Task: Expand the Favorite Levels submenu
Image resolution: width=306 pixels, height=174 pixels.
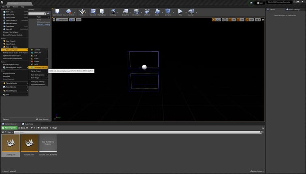Action: pyautogui.click(x=15, y=83)
